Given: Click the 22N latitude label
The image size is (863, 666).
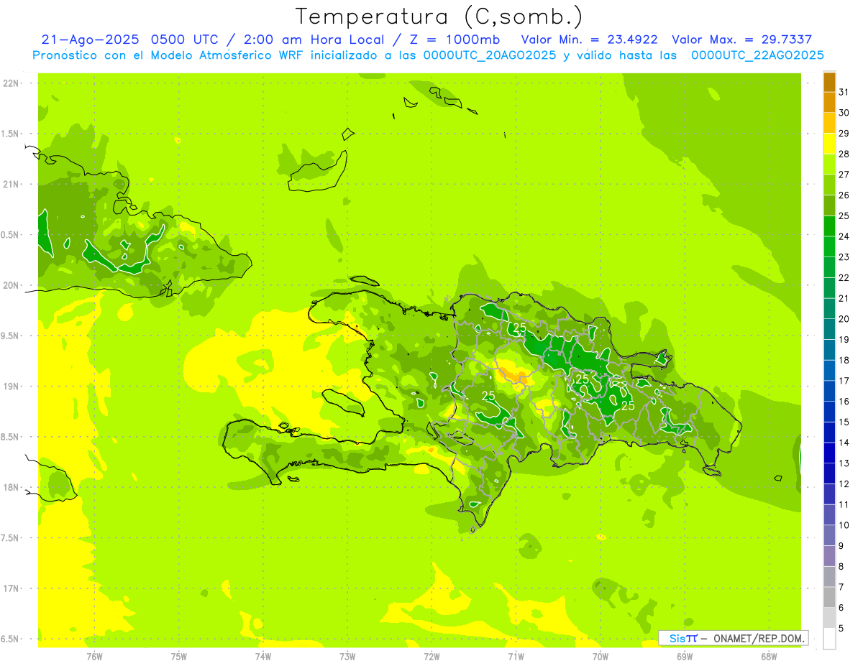Looking at the screenshot, I should [x=11, y=83].
